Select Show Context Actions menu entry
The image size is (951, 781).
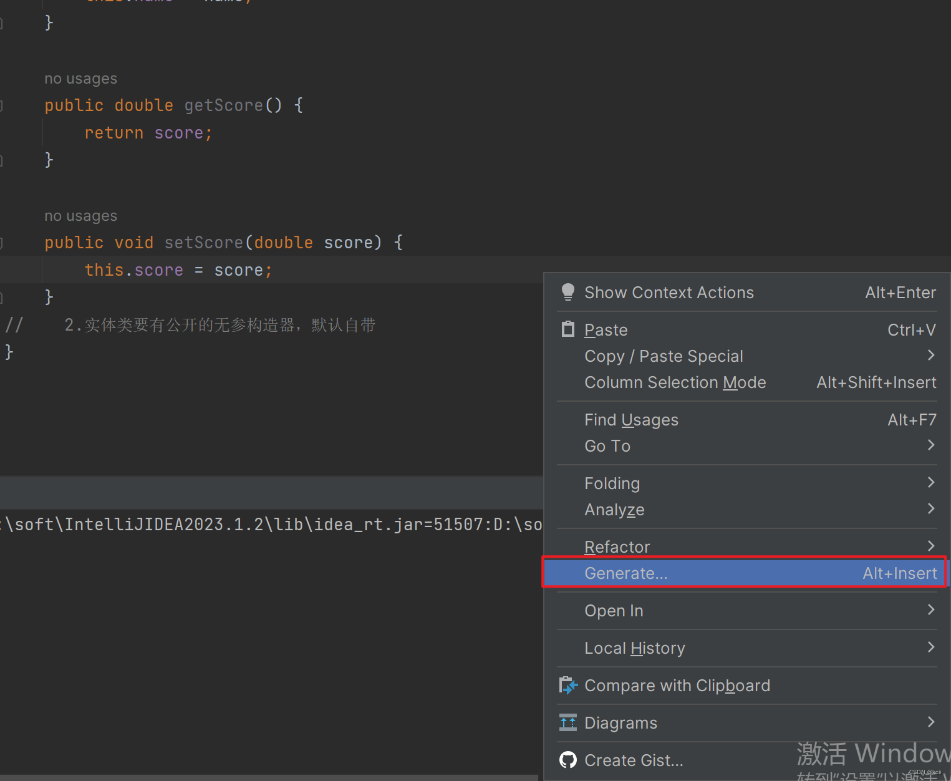pos(747,293)
